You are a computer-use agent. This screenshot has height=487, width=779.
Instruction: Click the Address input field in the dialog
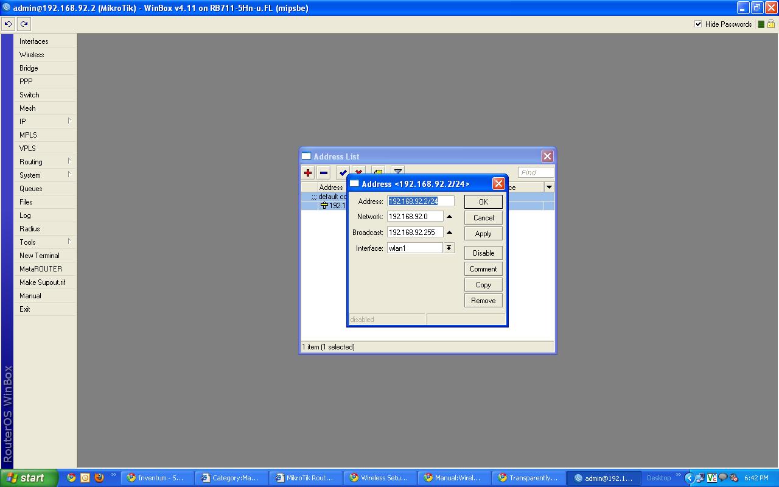[x=421, y=201]
